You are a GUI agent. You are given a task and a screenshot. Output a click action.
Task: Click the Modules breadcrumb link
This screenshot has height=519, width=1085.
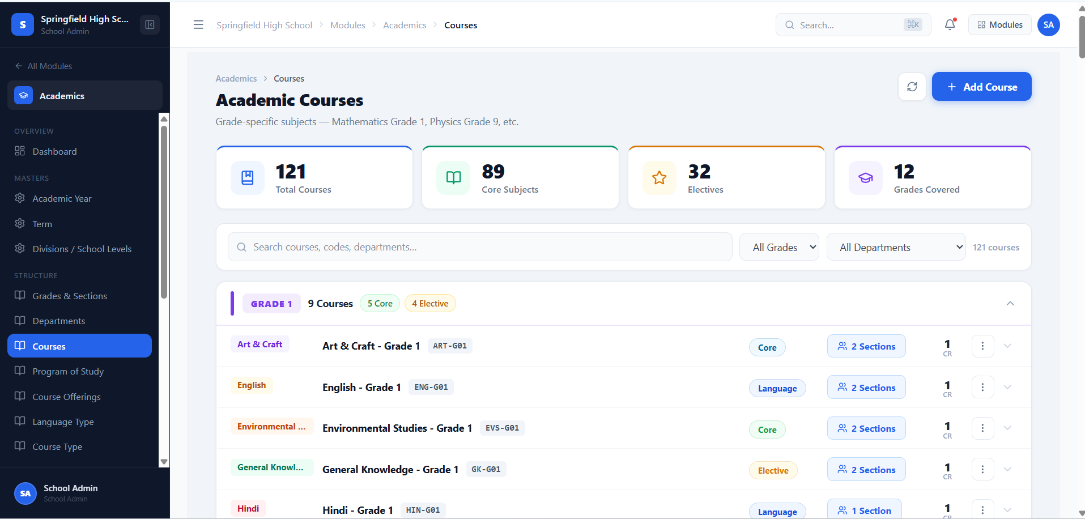tap(348, 25)
